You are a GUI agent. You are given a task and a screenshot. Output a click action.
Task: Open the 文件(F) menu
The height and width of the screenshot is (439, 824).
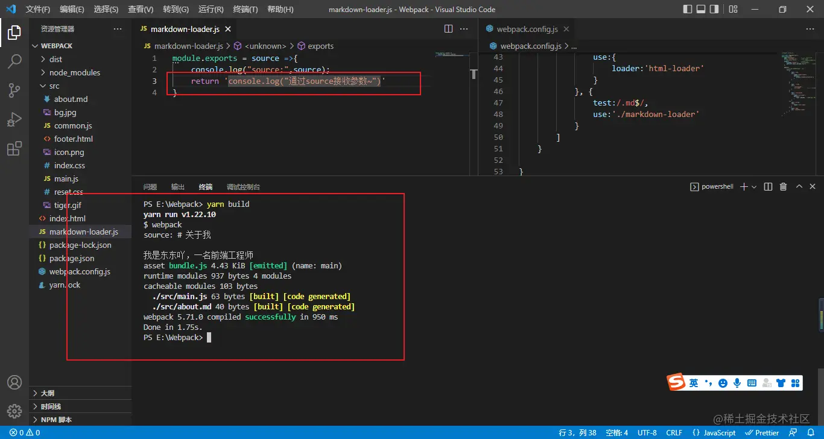click(38, 9)
